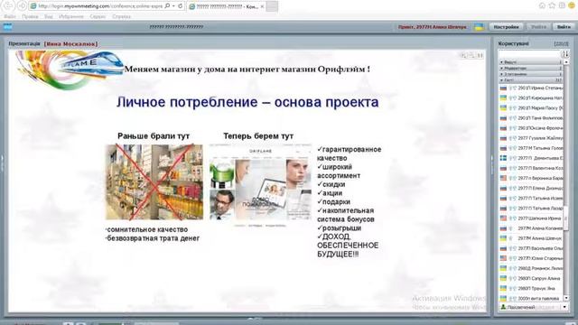Open the Вид menu
The height and width of the screenshot is (325, 578).
(x=48, y=16)
